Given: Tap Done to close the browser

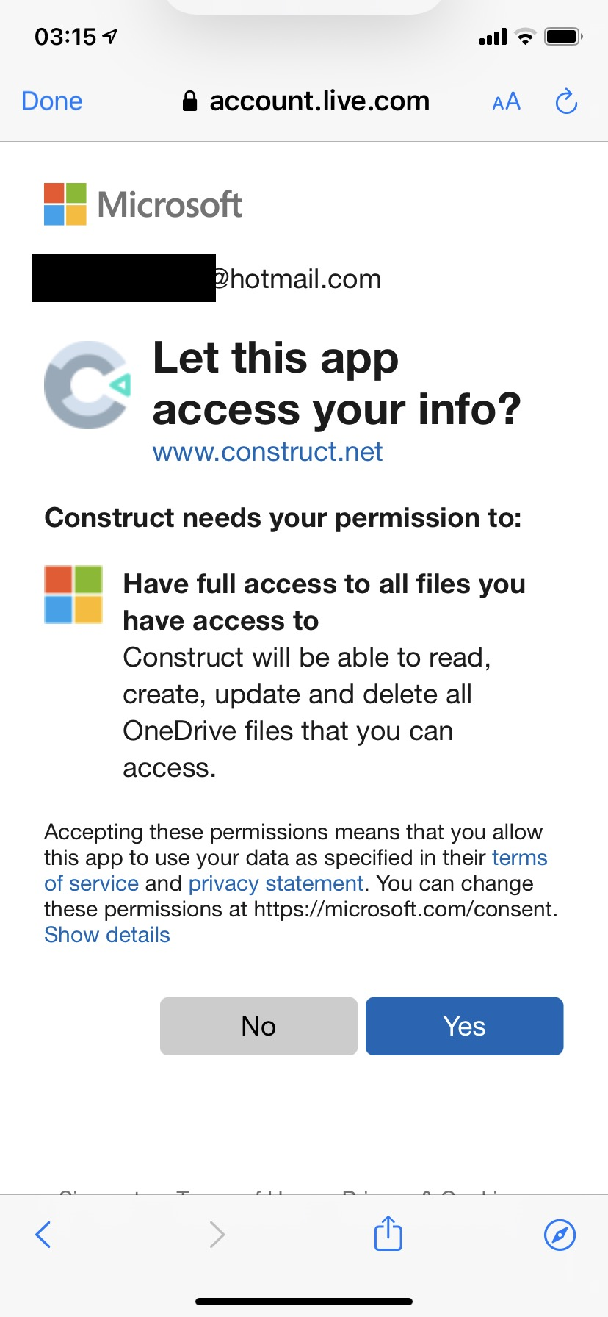Looking at the screenshot, I should tap(52, 101).
